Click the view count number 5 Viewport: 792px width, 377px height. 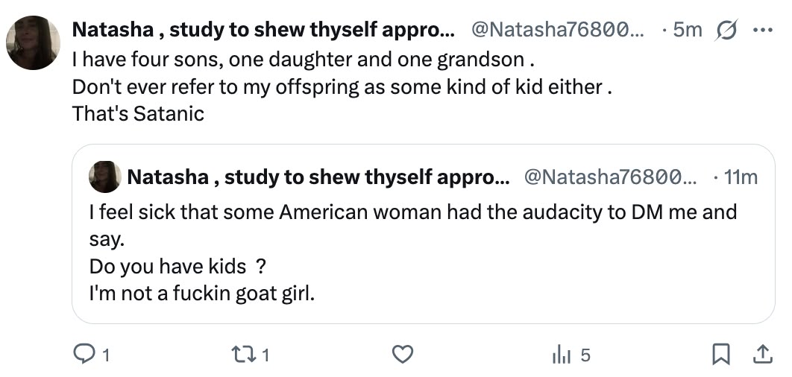(x=585, y=356)
